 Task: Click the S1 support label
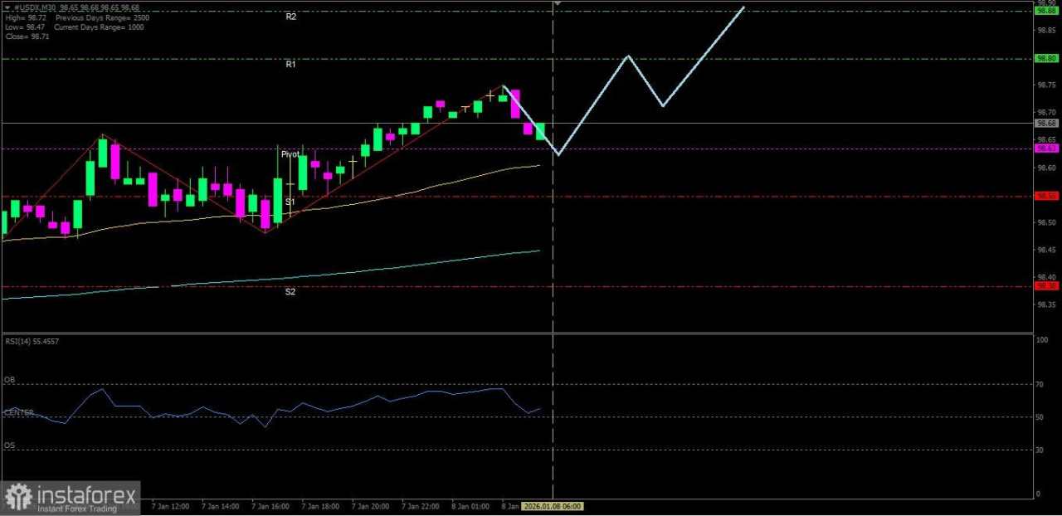[290, 202]
